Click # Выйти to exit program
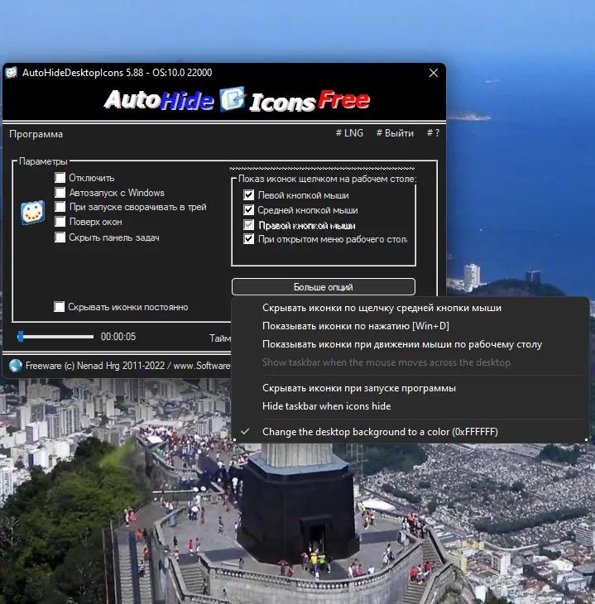 (x=395, y=133)
